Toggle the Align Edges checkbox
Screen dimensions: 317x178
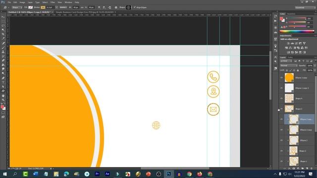coord(135,7)
